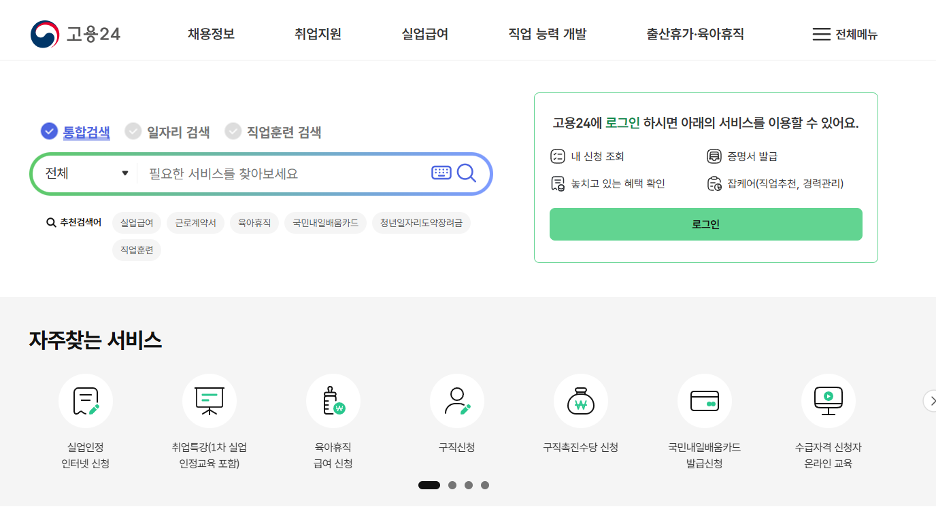Viewport: 936px width, 528px height.
Task: Click the 놓치고 있는 혜택 확인 icon
Action: click(558, 183)
